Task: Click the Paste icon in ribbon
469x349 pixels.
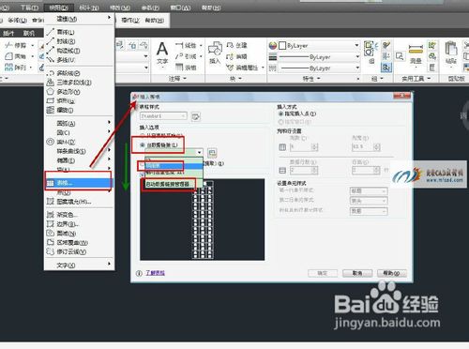Action: tap(451, 53)
